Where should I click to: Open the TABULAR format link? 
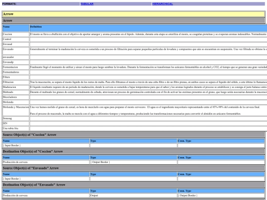(87, 4)
